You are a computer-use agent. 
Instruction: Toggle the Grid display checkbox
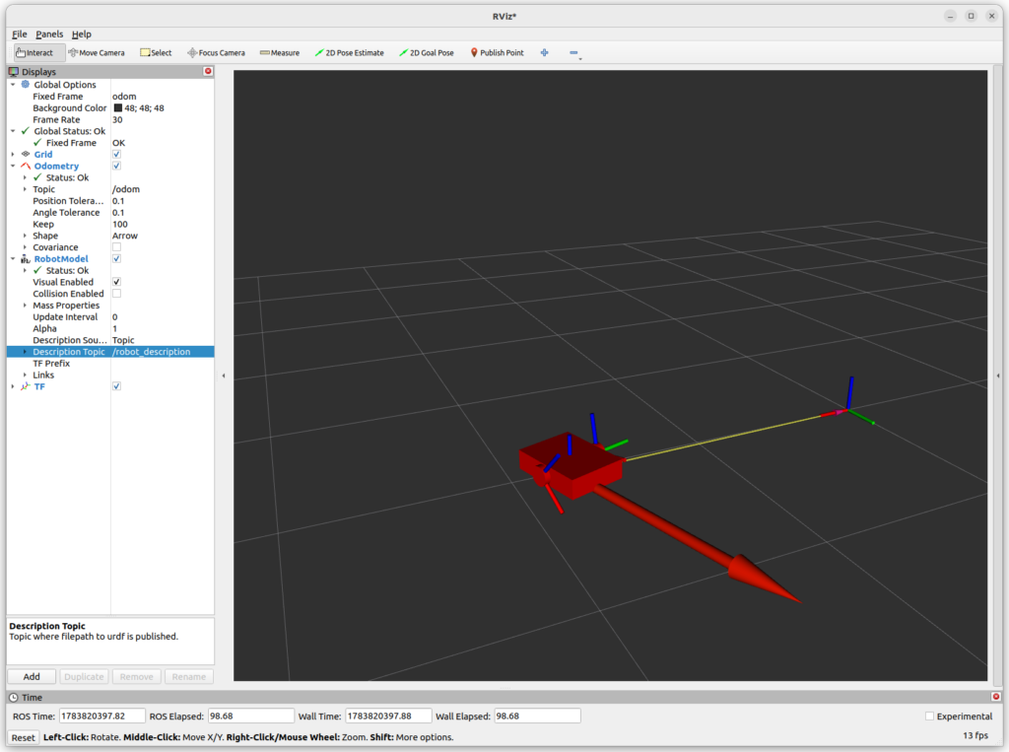pyautogui.click(x=116, y=154)
